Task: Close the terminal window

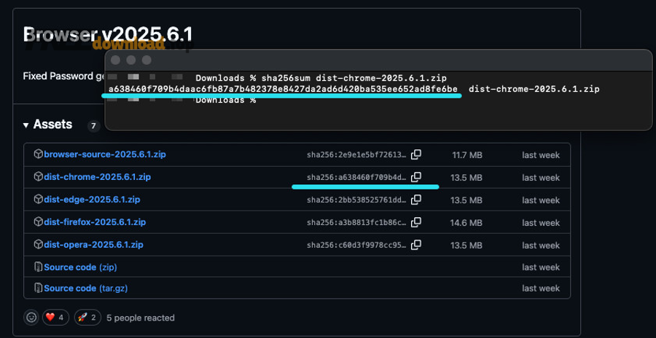Action: pyautogui.click(x=116, y=60)
